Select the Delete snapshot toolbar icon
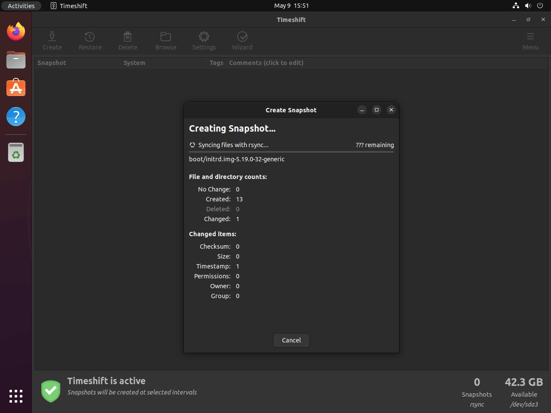The height and width of the screenshot is (413, 551). (128, 41)
